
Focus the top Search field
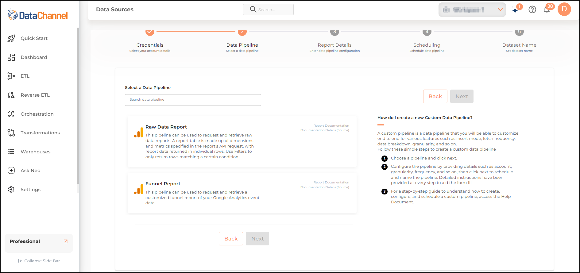coord(268,10)
